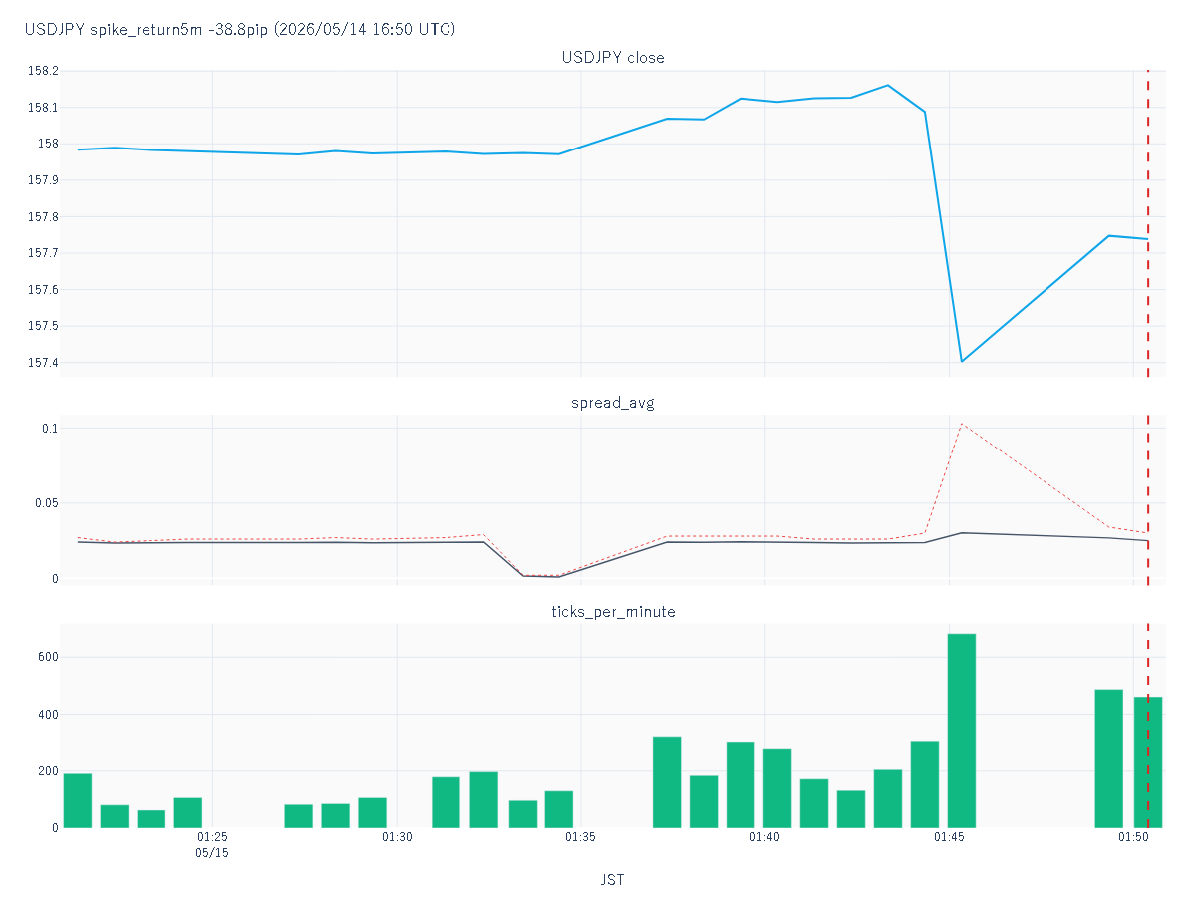This screenshot has height=897, width=1196.
Task: Click the 01:50 x-axis tick label
Action: click(x=1133, y=838)
